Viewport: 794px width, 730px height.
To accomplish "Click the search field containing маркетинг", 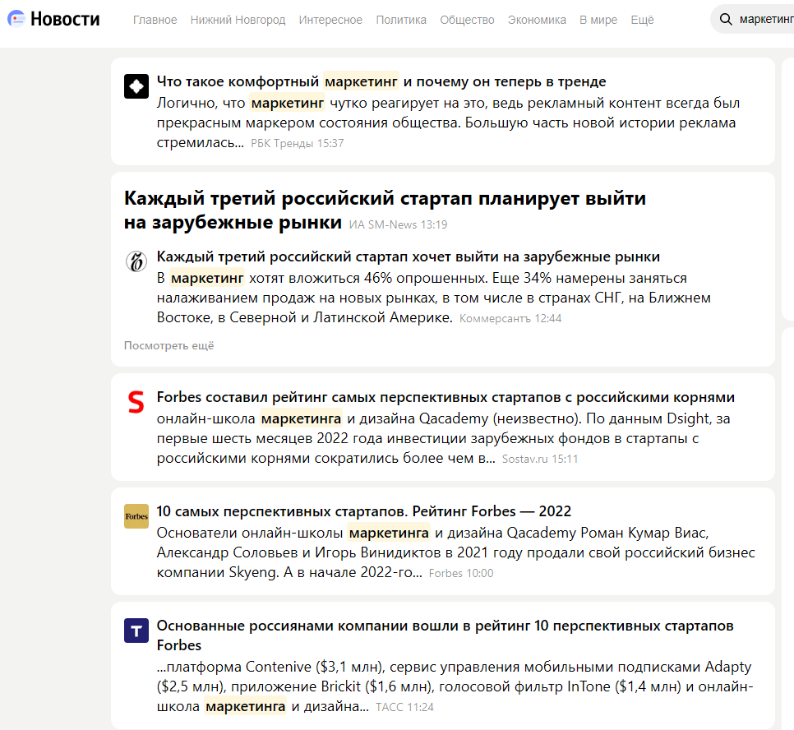I will tap(764, 20).
